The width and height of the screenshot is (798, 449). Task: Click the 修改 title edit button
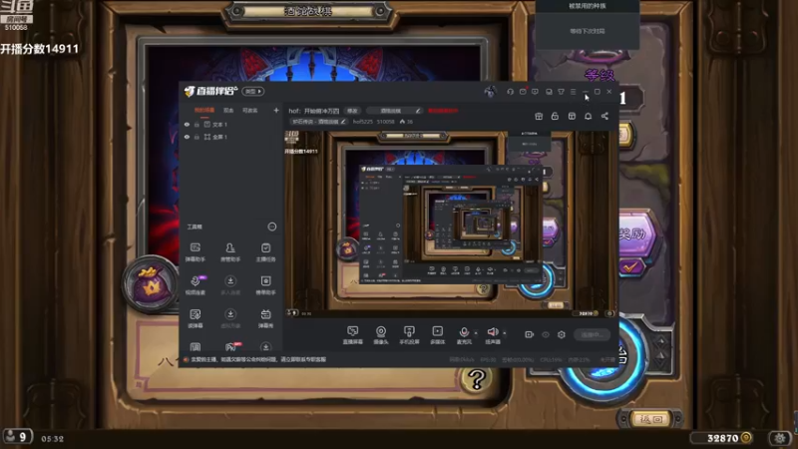(x=352, y=111)
